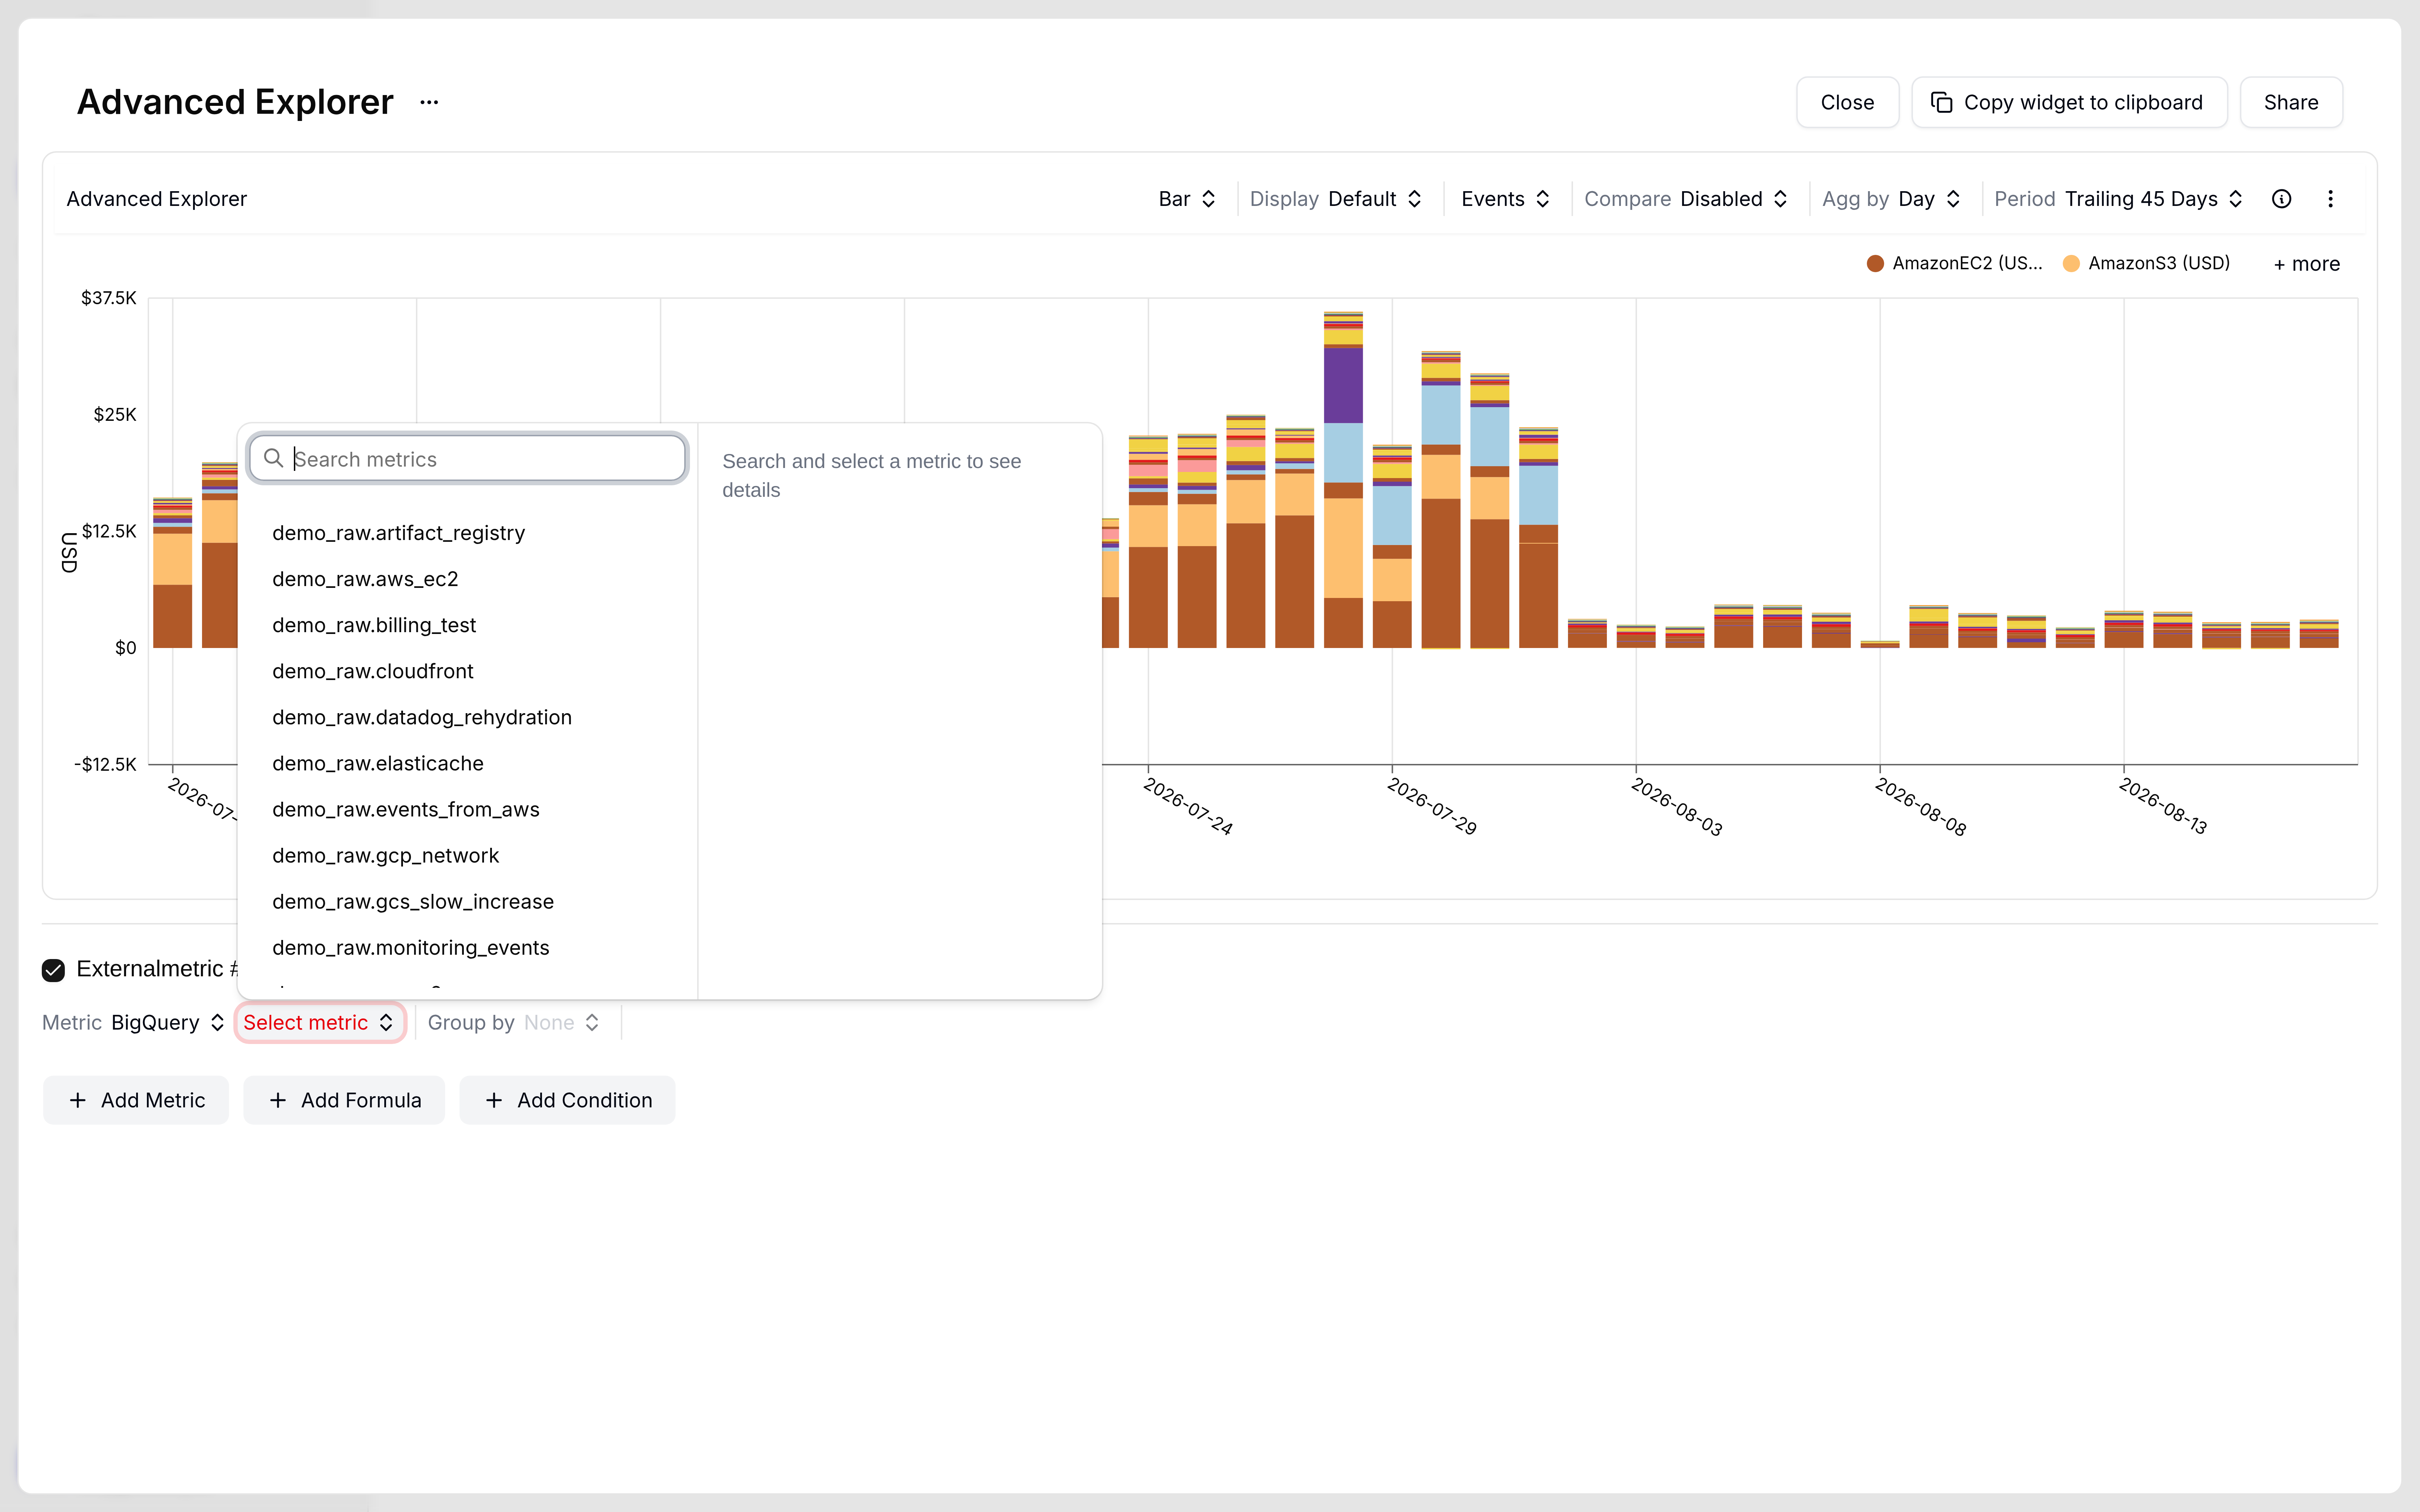Click the Add Condition button
Screen dimensions: 2420x1512
pyautogui.click(x=567, y=1100)
